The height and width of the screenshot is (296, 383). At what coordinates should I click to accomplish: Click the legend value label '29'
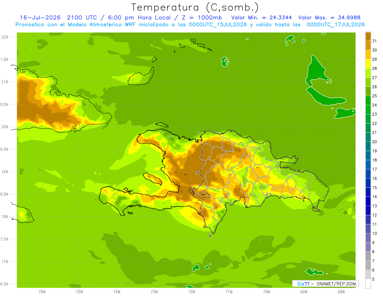375,59
